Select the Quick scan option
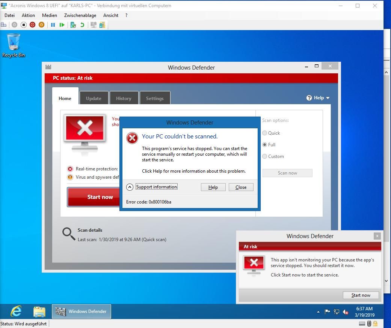The width and height of the screenshot is (391, 328). [x=271, y=133]
